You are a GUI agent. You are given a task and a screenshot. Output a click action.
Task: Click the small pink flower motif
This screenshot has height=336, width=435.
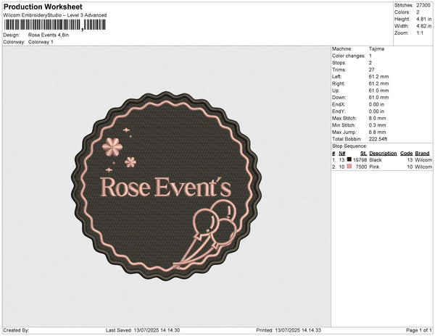pos(130,161)
